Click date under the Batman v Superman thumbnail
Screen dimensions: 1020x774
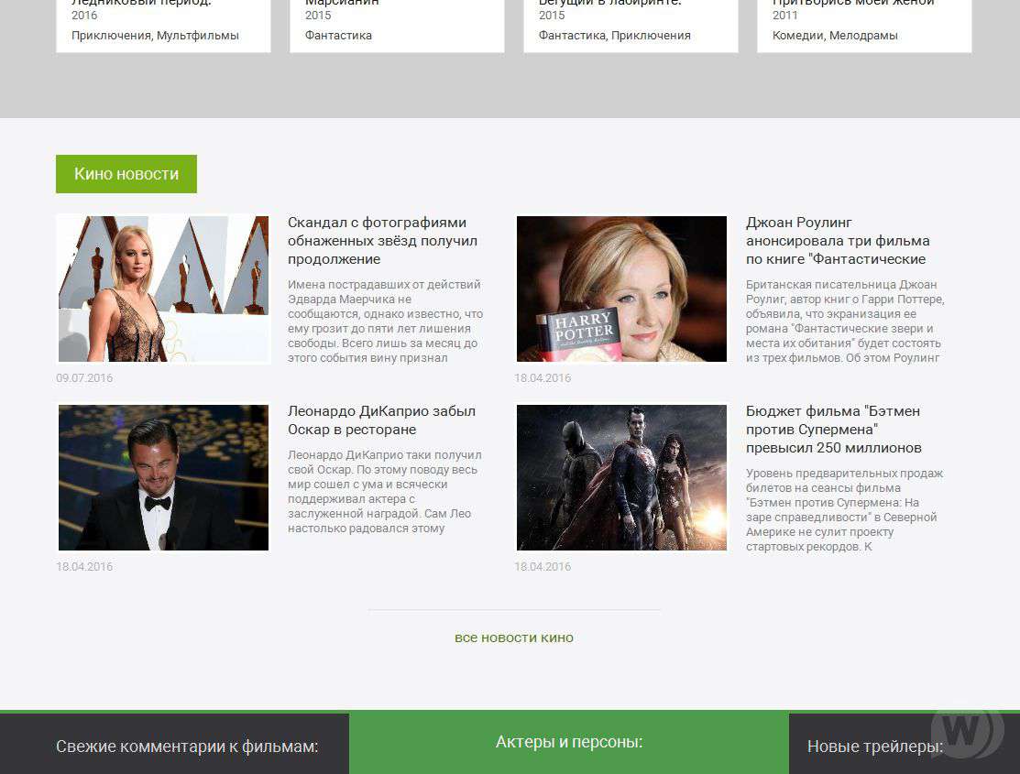click(x=543, y=566)
